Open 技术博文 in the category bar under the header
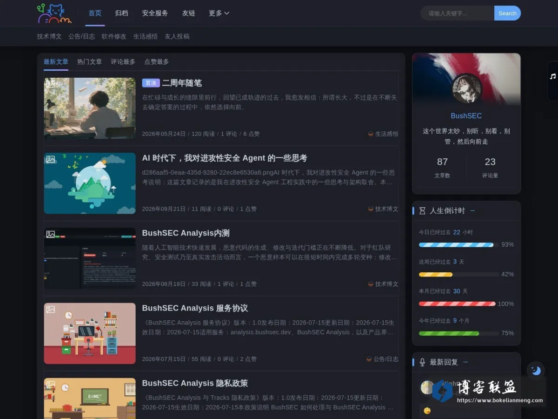The image size is (558, 419). click(49, 36)
